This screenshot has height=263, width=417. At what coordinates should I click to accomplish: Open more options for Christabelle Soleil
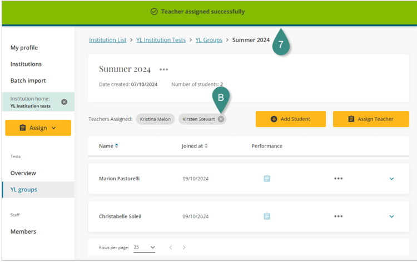[x=338, y=216]
